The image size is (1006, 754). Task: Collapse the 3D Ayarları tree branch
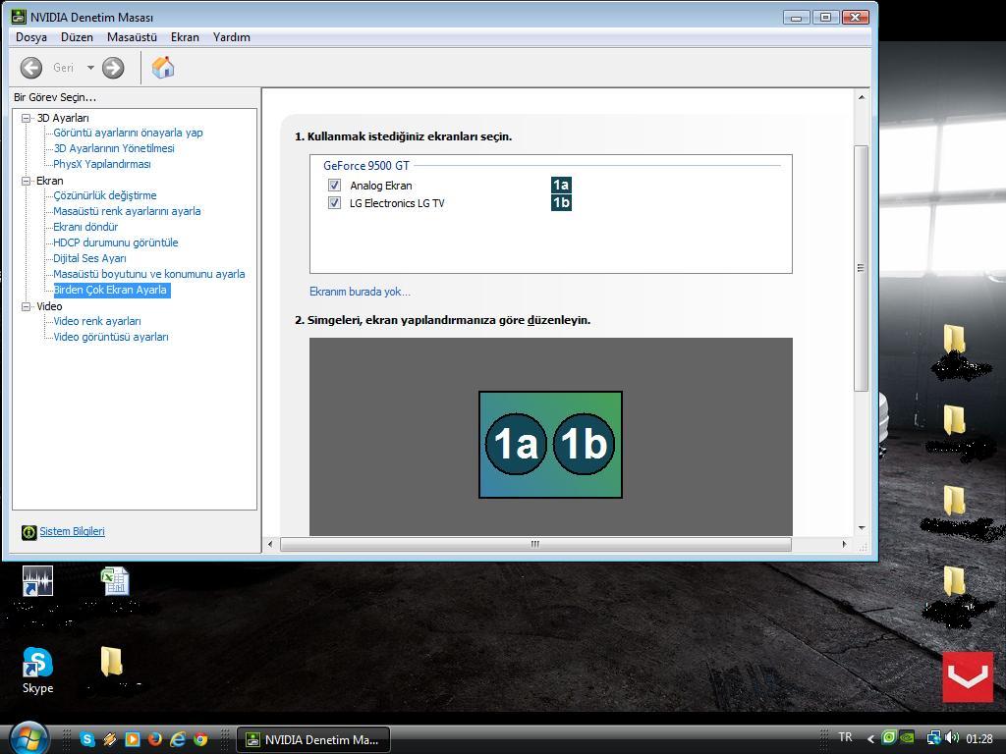pos(27,118)
